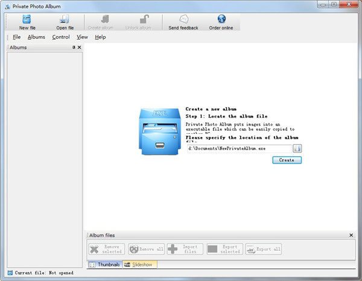Click the Open file toolbar icon
Screen dimensions: 362x281
click(65, 19)
